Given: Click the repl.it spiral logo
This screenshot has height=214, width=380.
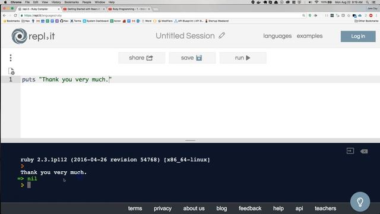Looking at the screenshot, I should tap(20, 36).
